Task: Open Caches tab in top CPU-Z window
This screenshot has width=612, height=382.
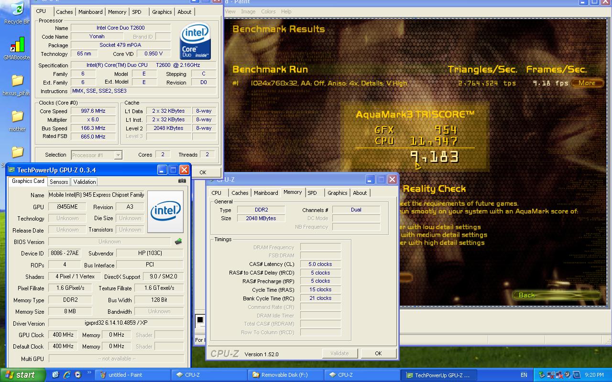Action: (x=65, y=12)
